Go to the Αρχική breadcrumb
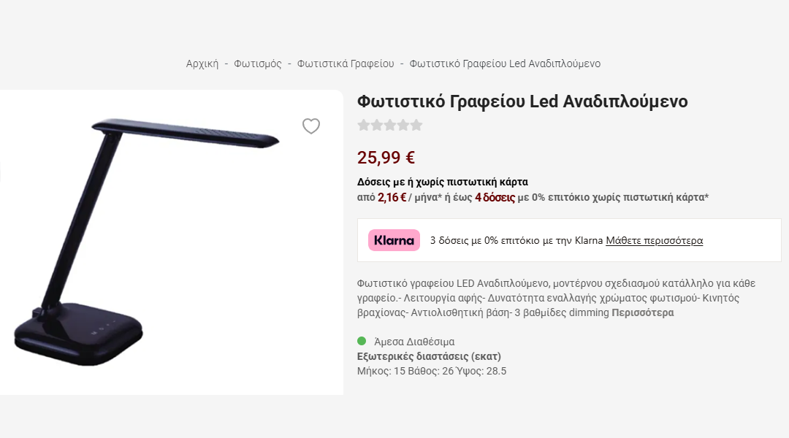 (202, 64)
